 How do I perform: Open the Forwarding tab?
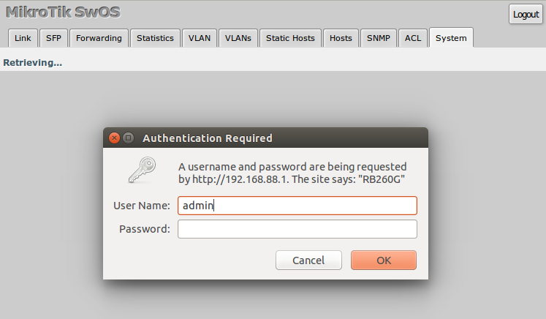pyautogui.click(x=99, y=38)
